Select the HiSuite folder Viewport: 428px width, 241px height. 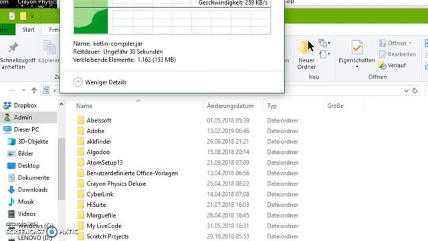click(x=96, y=205)
